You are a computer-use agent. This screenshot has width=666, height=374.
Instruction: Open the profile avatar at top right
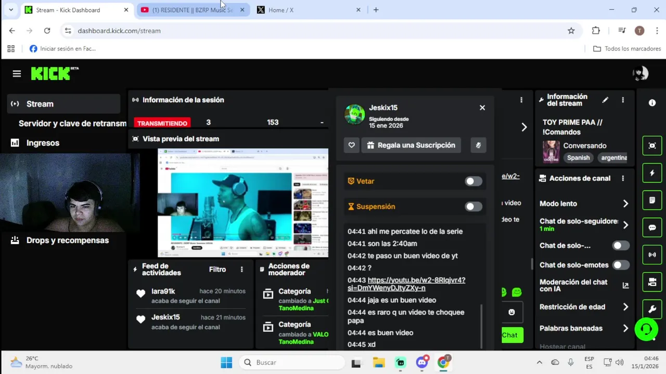pos(641,74)
